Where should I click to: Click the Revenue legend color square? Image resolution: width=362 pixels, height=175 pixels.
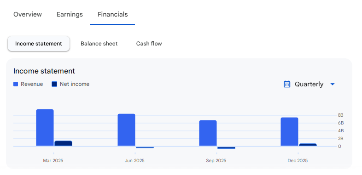(16, 84)
